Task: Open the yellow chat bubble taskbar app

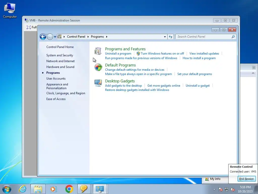Action: (84, 189)
